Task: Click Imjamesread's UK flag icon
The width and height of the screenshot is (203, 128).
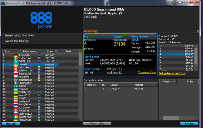Action: pos(16,80)
